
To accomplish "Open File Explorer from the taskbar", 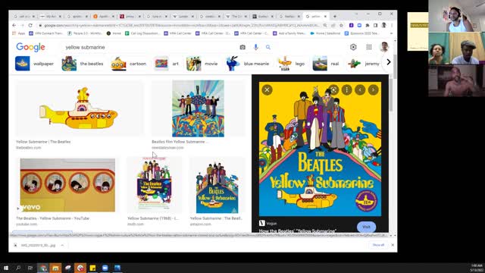I will (55, 268).
